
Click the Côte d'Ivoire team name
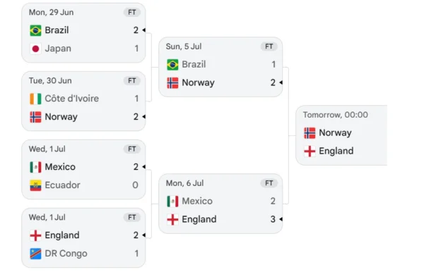(71, 99)
